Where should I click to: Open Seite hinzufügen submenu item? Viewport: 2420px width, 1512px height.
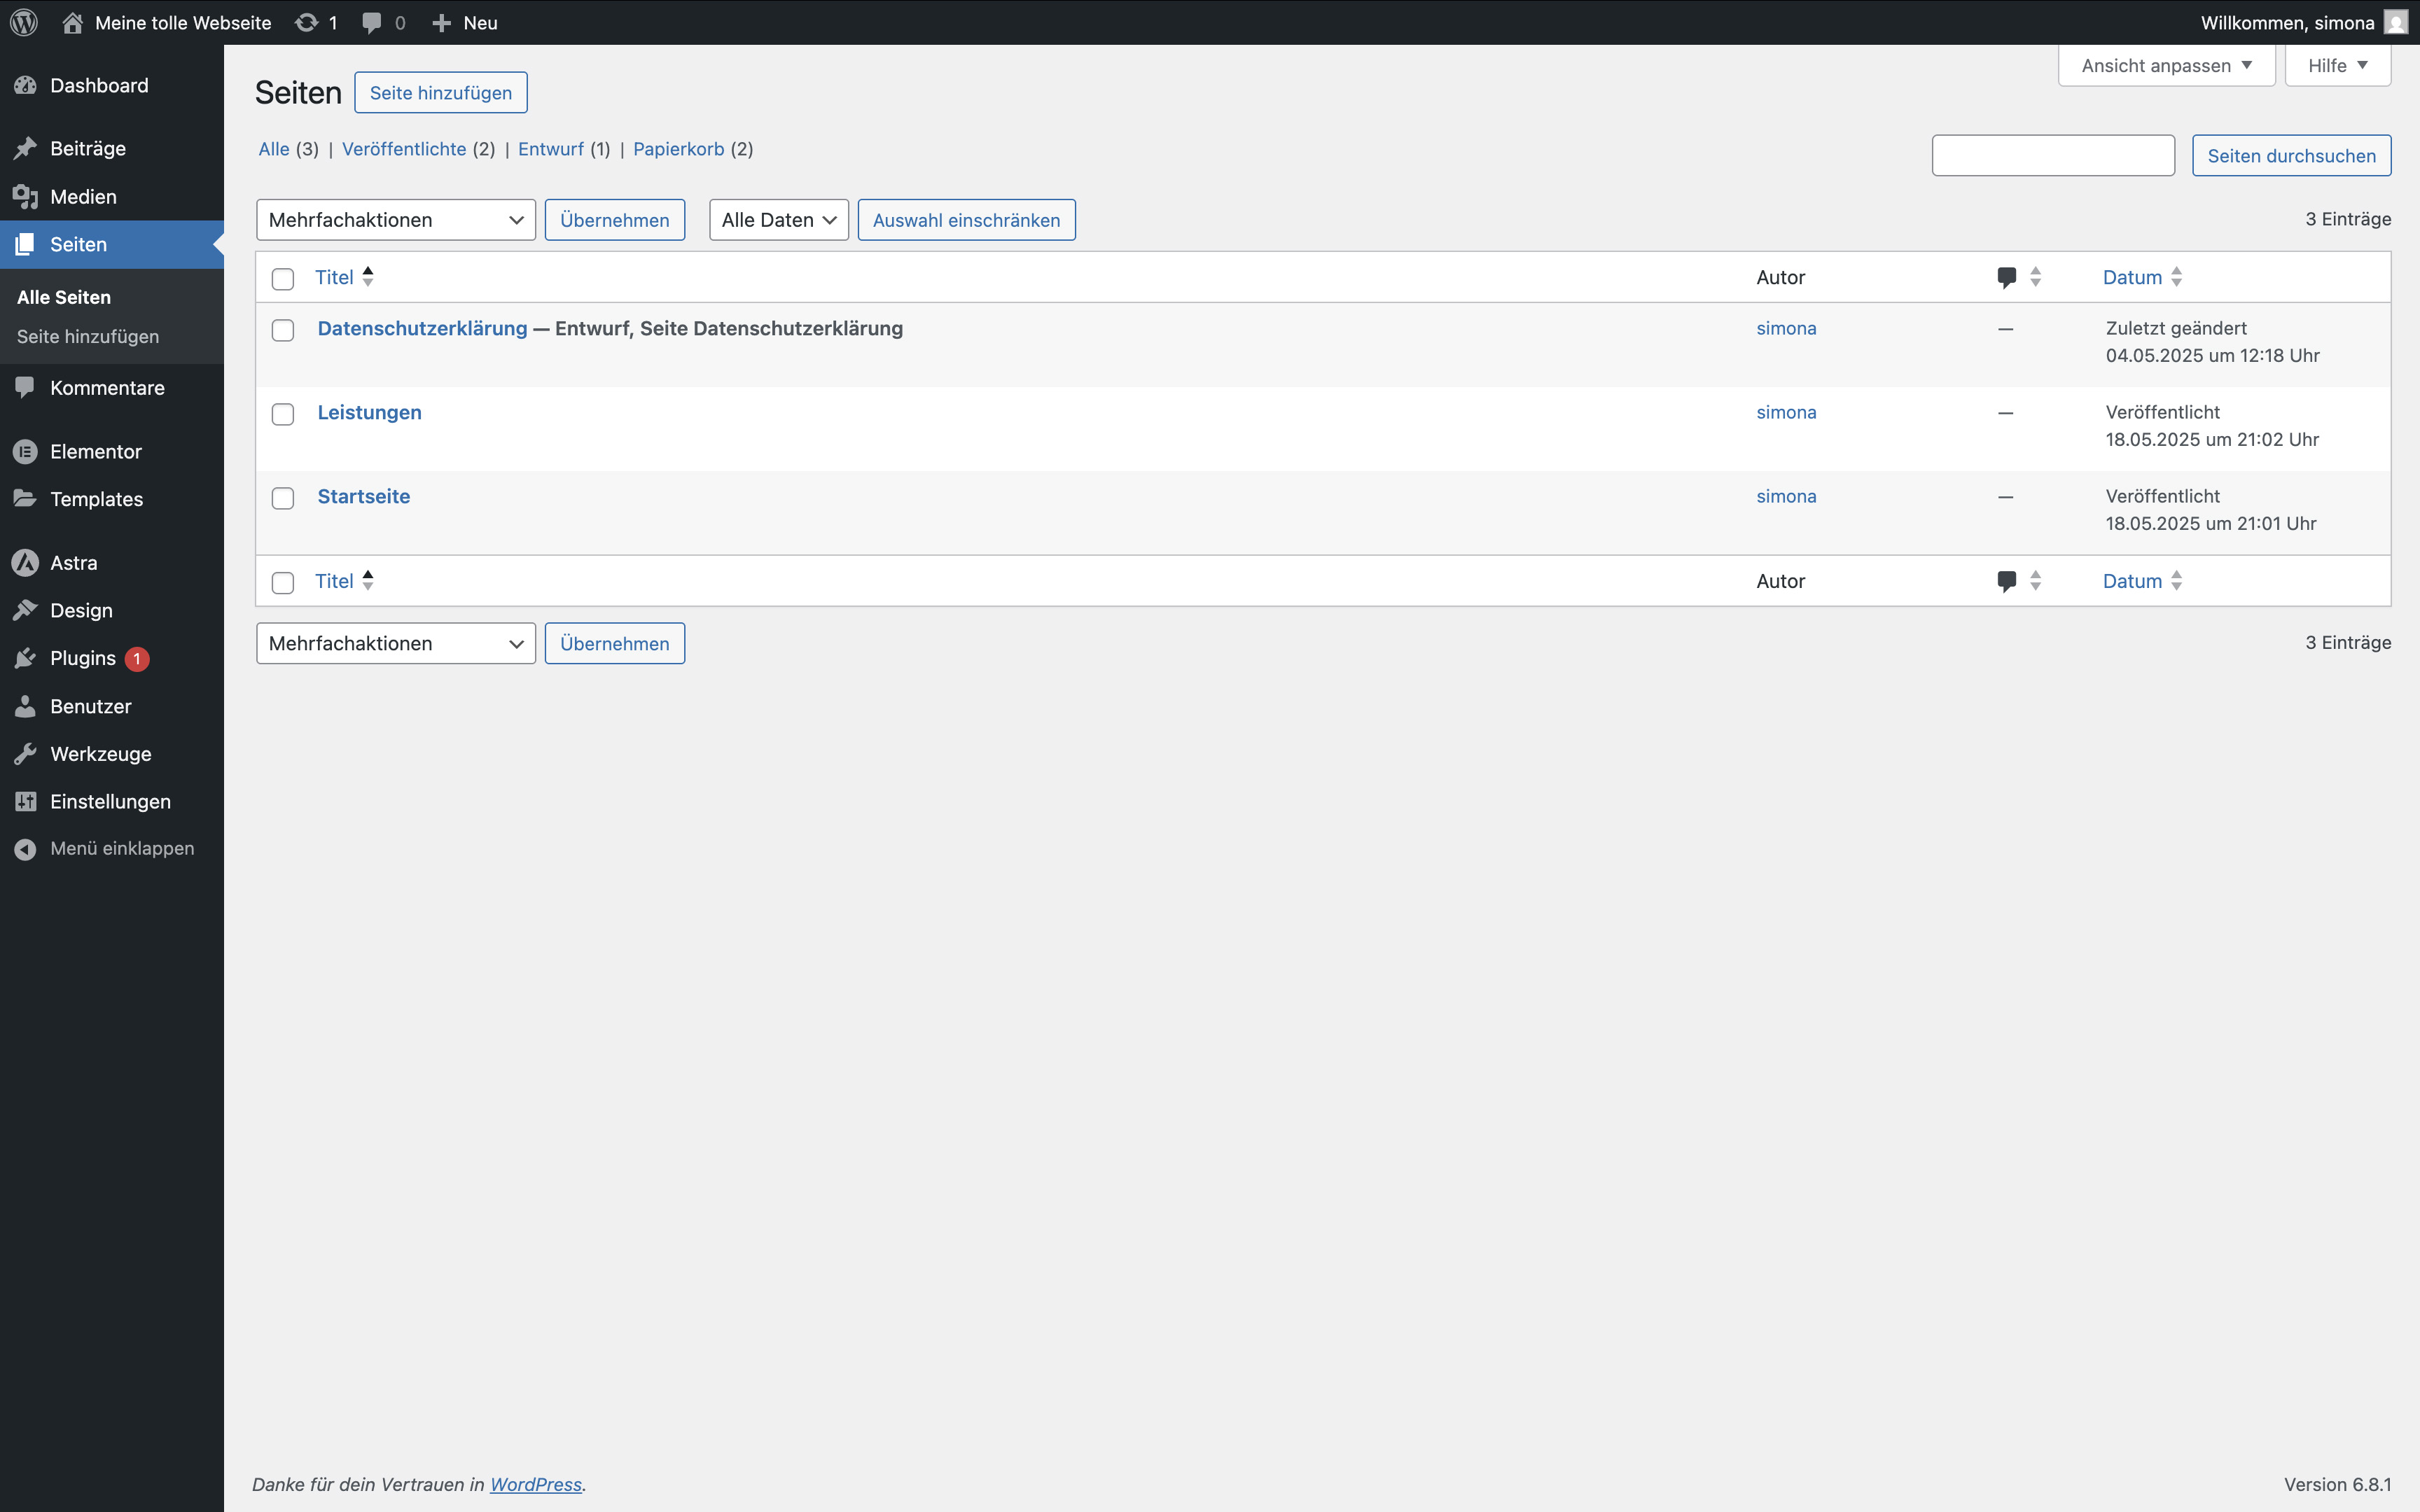pos(88,337)
